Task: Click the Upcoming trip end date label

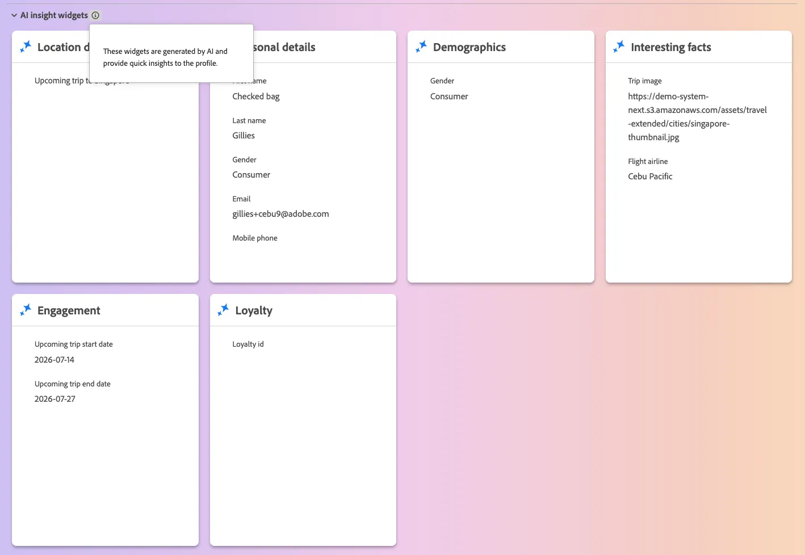Action: click(73, 384)
